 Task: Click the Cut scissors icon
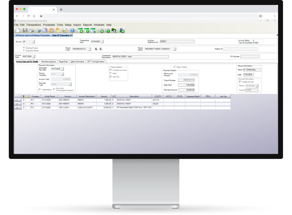click(39, 30)
